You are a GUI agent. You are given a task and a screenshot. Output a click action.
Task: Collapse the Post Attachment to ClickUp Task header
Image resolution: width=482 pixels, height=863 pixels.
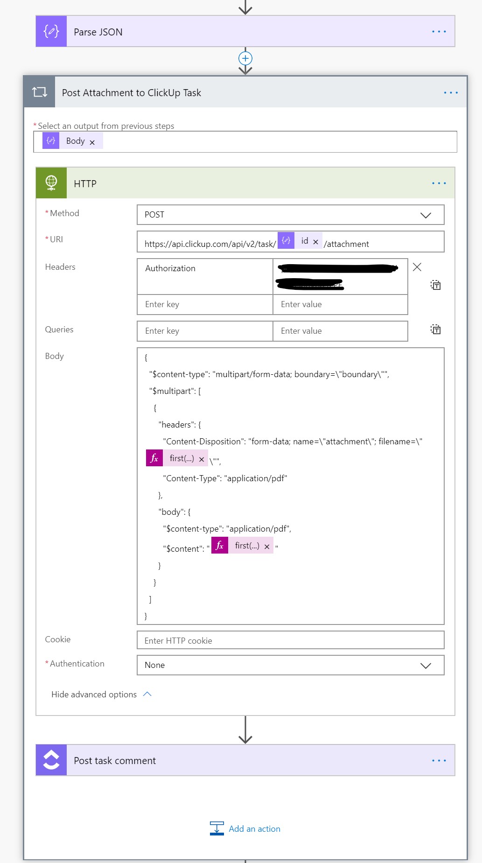pos(245,92)
